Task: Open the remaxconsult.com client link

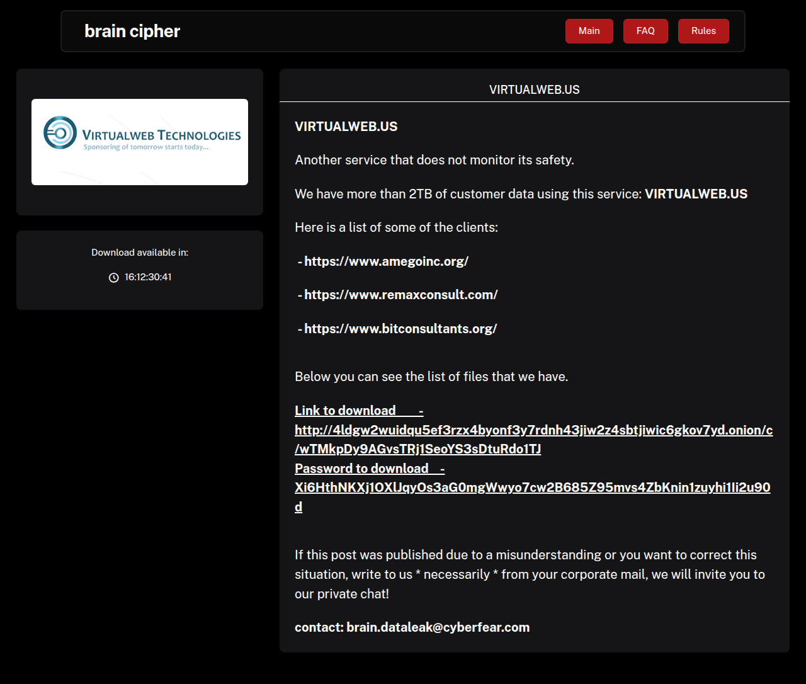Action: point(401,295)
